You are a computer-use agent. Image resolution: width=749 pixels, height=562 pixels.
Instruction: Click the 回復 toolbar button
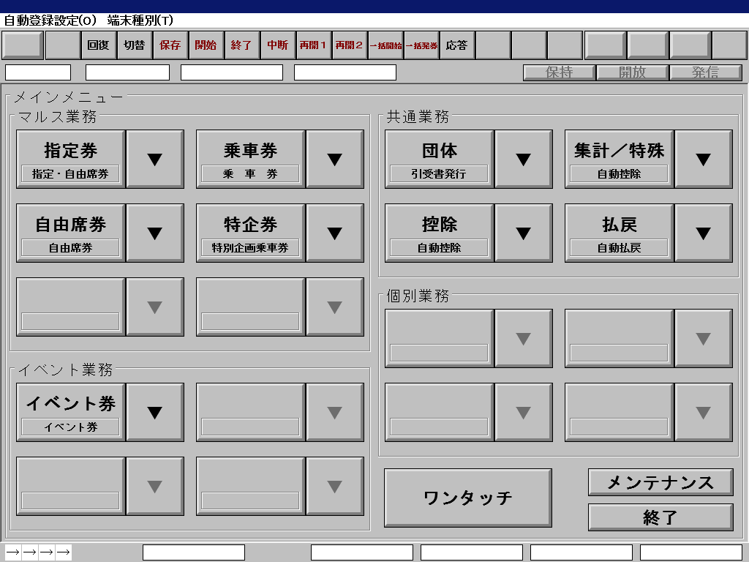pyautogui.click(x=99, y=45)
